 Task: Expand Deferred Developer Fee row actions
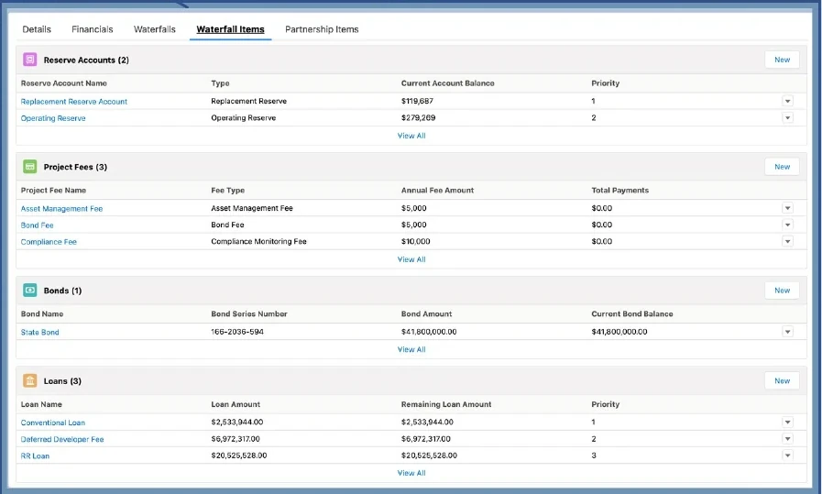[x=787, y=439]
